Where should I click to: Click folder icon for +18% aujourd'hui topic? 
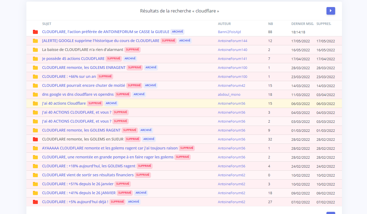[x=35, y=166]
